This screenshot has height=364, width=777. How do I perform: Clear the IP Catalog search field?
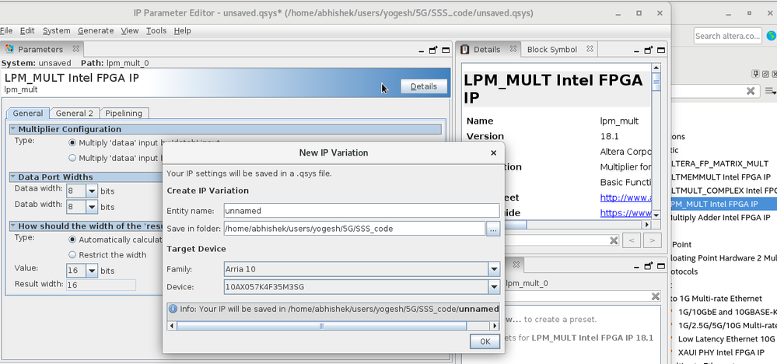point(751,91)
